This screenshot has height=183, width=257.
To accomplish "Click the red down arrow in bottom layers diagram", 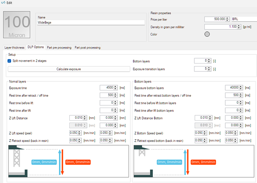I will coord(188,162).
